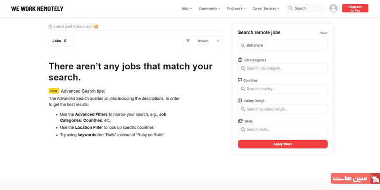The height and width of the screenshot is (190, 380).
Task: Click the briefcase Job Categories icon
Action: tap(240, 60)
